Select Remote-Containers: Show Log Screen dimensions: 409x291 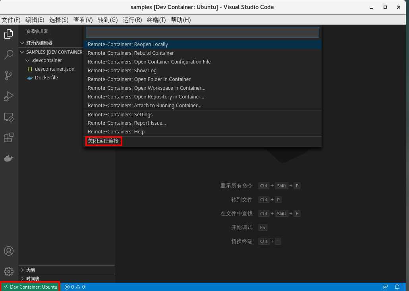pos(203,70)
